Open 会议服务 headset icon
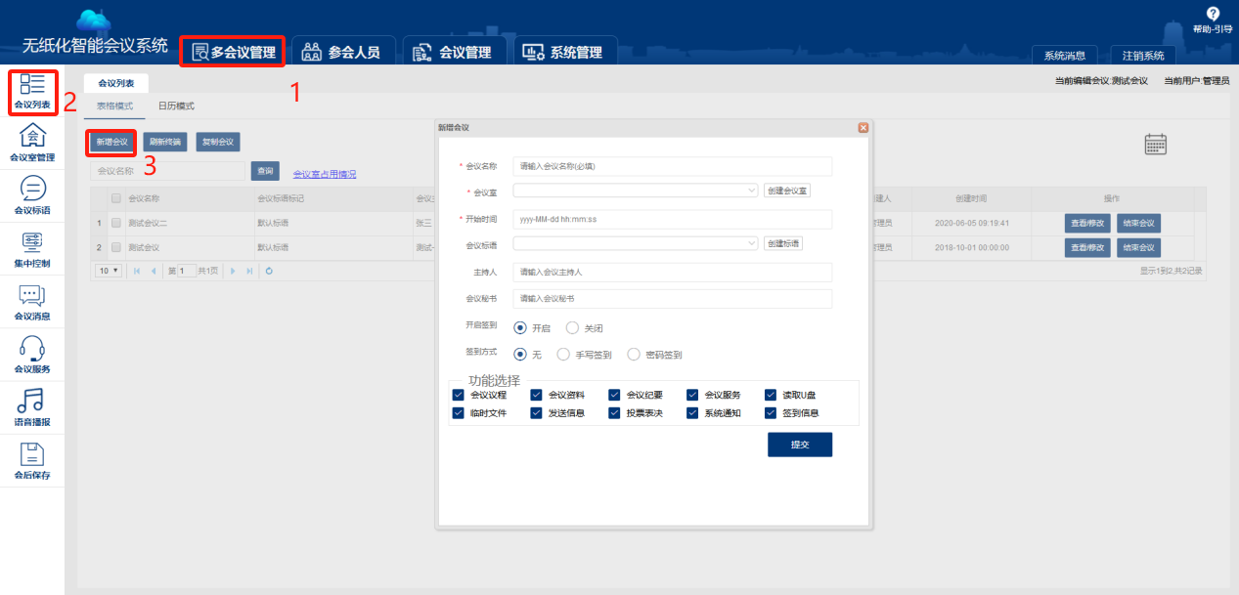 pos(32,347)
